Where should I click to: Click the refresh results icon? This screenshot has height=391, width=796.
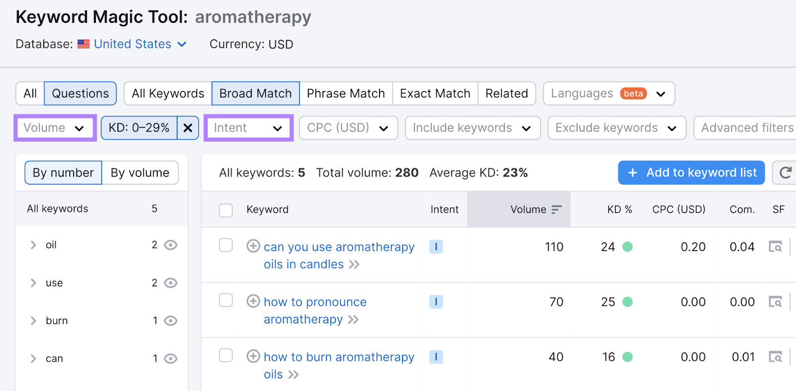point(785,172)
